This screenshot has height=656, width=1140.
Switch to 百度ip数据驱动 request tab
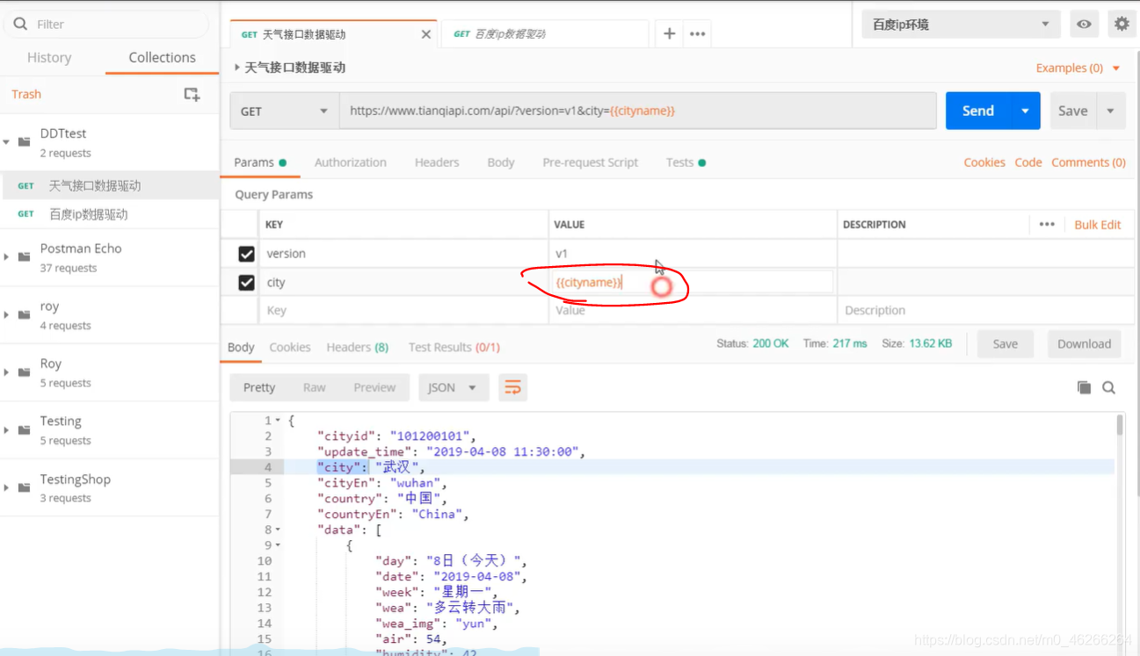pos(545,34)
